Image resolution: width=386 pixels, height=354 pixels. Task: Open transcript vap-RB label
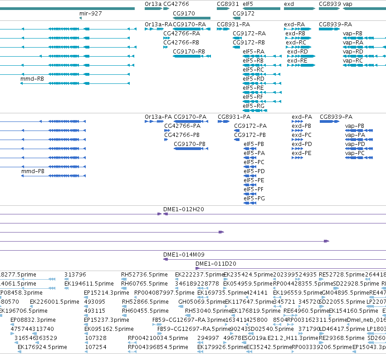[352, 34]
